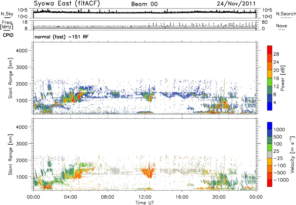Click the '16:00' time tick label

[x=182, y=197]
